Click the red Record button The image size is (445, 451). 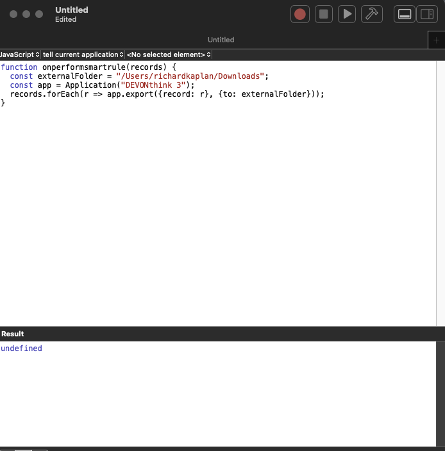pos(299,14)
